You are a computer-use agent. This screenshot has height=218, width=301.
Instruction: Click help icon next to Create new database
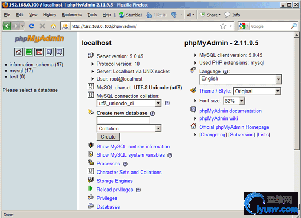pyautogui.click(x=153, y=113)
